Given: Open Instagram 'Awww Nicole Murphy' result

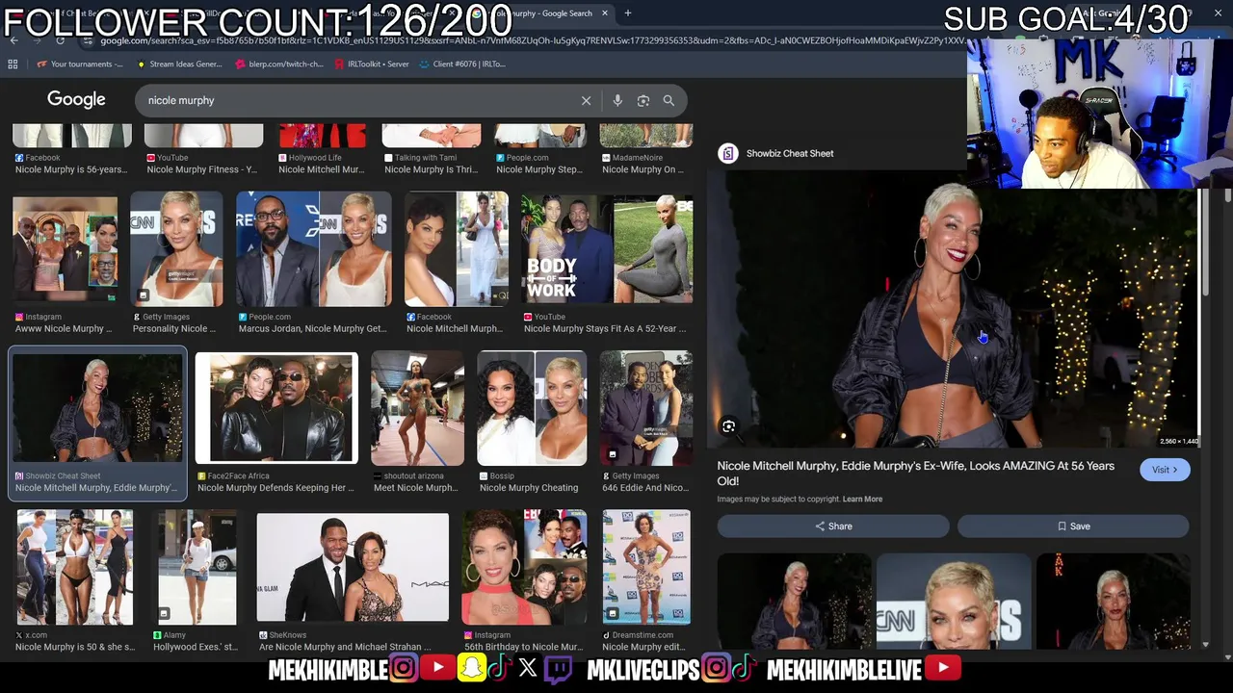Looking at the screenshot, I should click(x=65, y=249).
